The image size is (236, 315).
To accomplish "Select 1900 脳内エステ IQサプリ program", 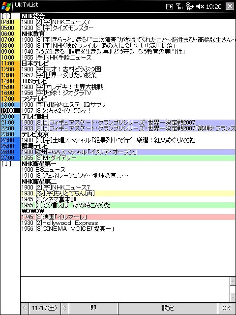I will pyautogui.click(x=128, y=105).
